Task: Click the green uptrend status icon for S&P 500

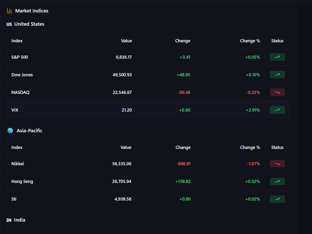Action: click(277, 57)
